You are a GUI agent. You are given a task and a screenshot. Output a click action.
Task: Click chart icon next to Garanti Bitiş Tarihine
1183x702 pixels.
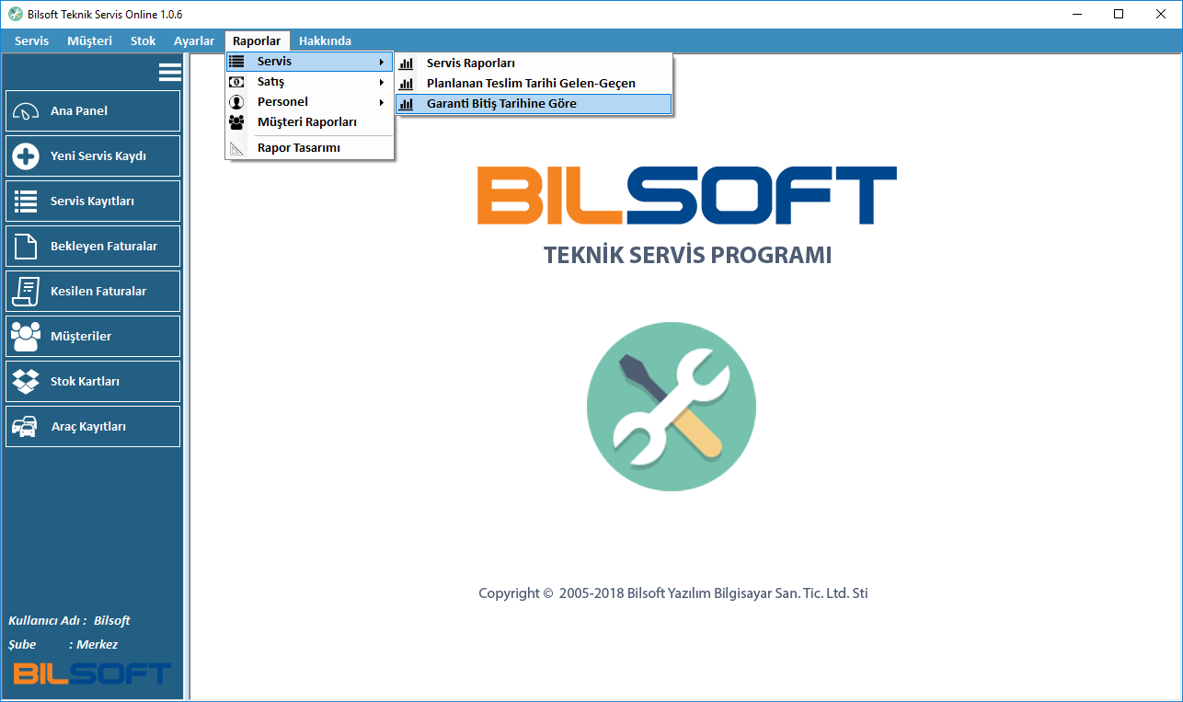coord(406,104)
